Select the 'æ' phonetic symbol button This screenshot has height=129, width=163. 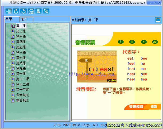click(x=155, y=42)
